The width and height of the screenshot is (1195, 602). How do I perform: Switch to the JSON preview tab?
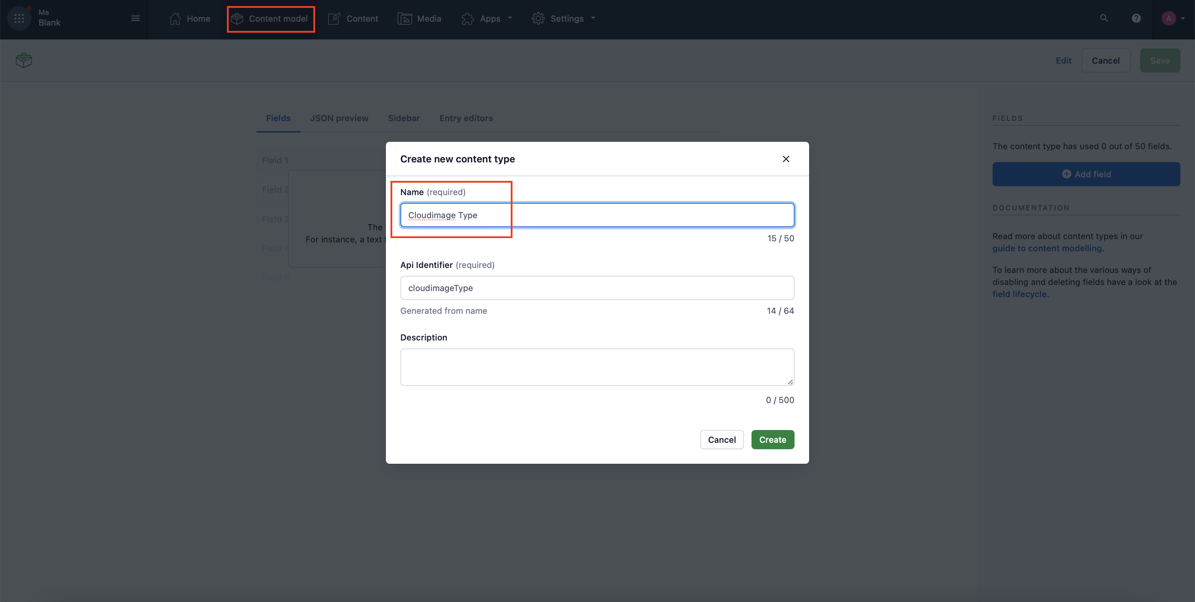pyautogui.click(x=339, y=118)
